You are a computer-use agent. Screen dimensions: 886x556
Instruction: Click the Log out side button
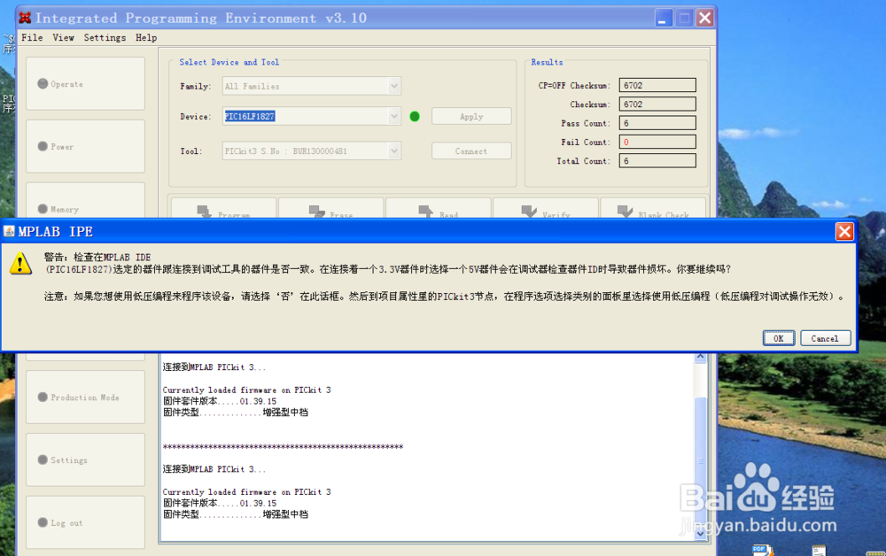tap(85, 522)
